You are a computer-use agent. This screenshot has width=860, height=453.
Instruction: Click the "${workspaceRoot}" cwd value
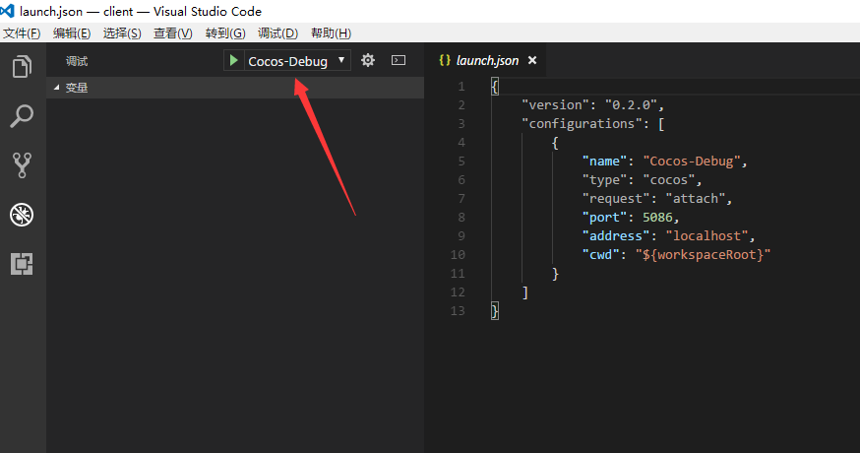pos(704,255)
